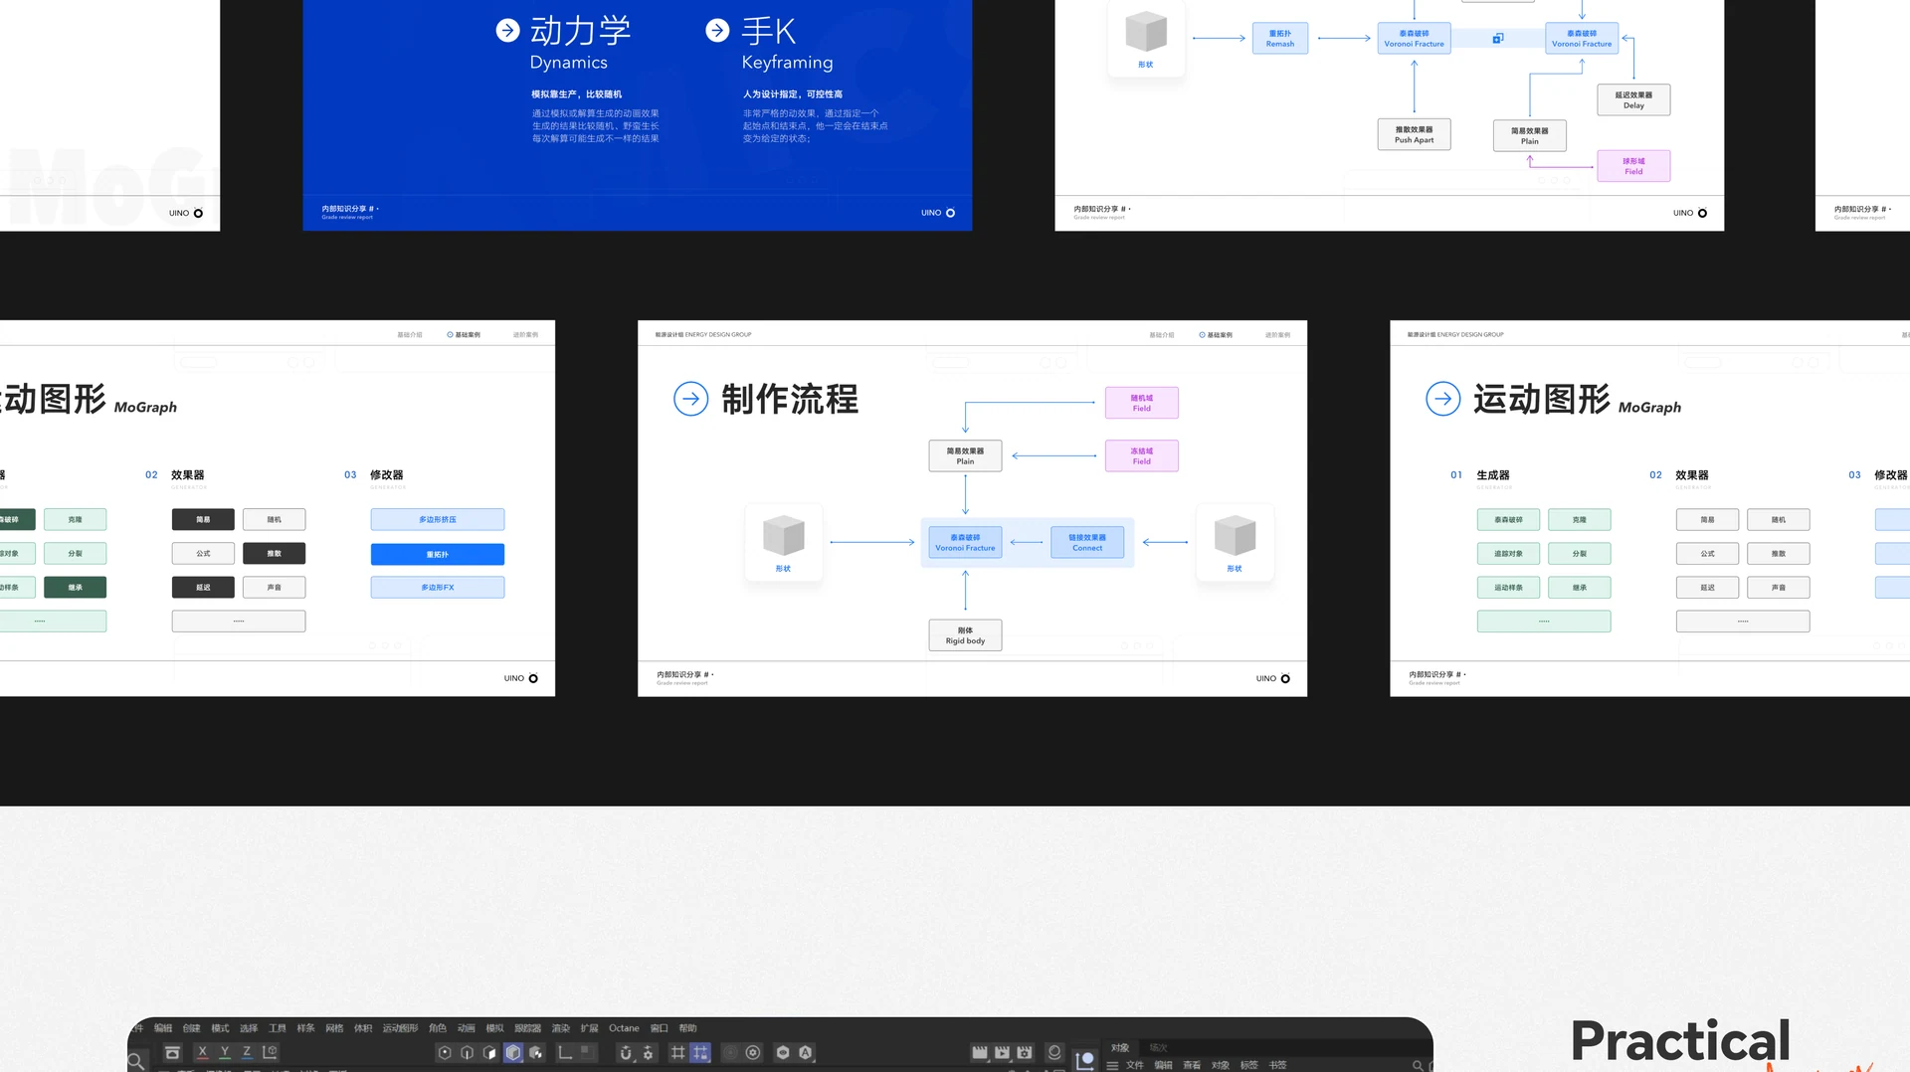
Task: Open object manager hamburger menu
Action: pyautogui.click(x=1112, y=1065)
